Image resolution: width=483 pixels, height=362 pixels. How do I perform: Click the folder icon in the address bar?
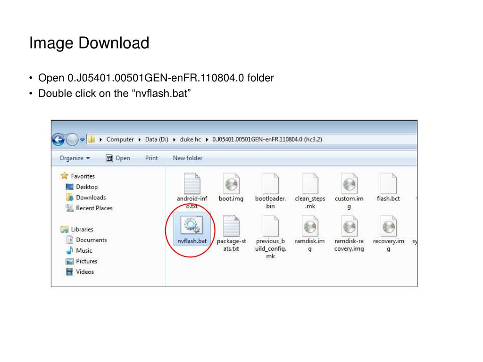(91, 139)
